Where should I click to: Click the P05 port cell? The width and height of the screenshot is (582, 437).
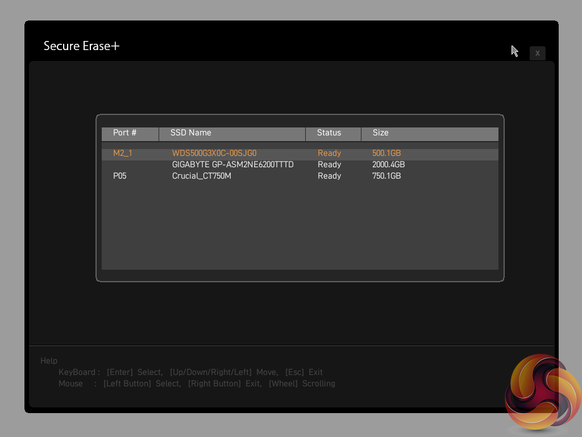[119, 176]
